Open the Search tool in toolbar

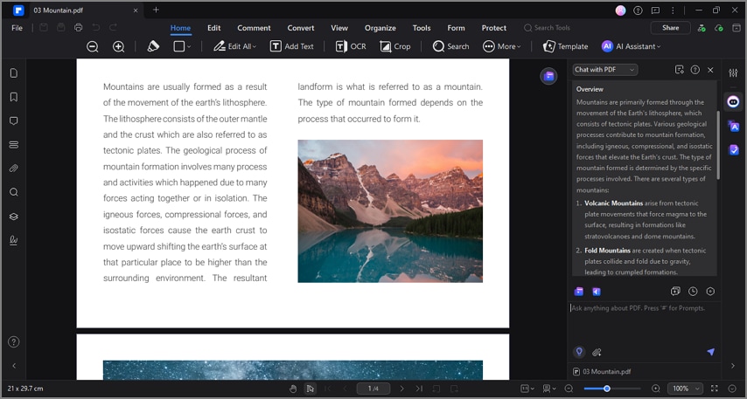coord(450,46)
